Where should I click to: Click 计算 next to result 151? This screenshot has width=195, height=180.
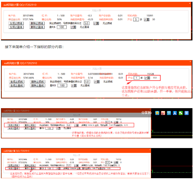click(x=147, y=78)
